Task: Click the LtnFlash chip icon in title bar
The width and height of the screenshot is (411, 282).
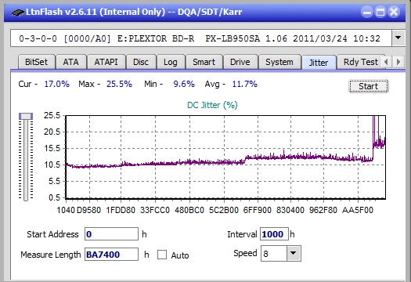Action: click(x=18, y=12)
